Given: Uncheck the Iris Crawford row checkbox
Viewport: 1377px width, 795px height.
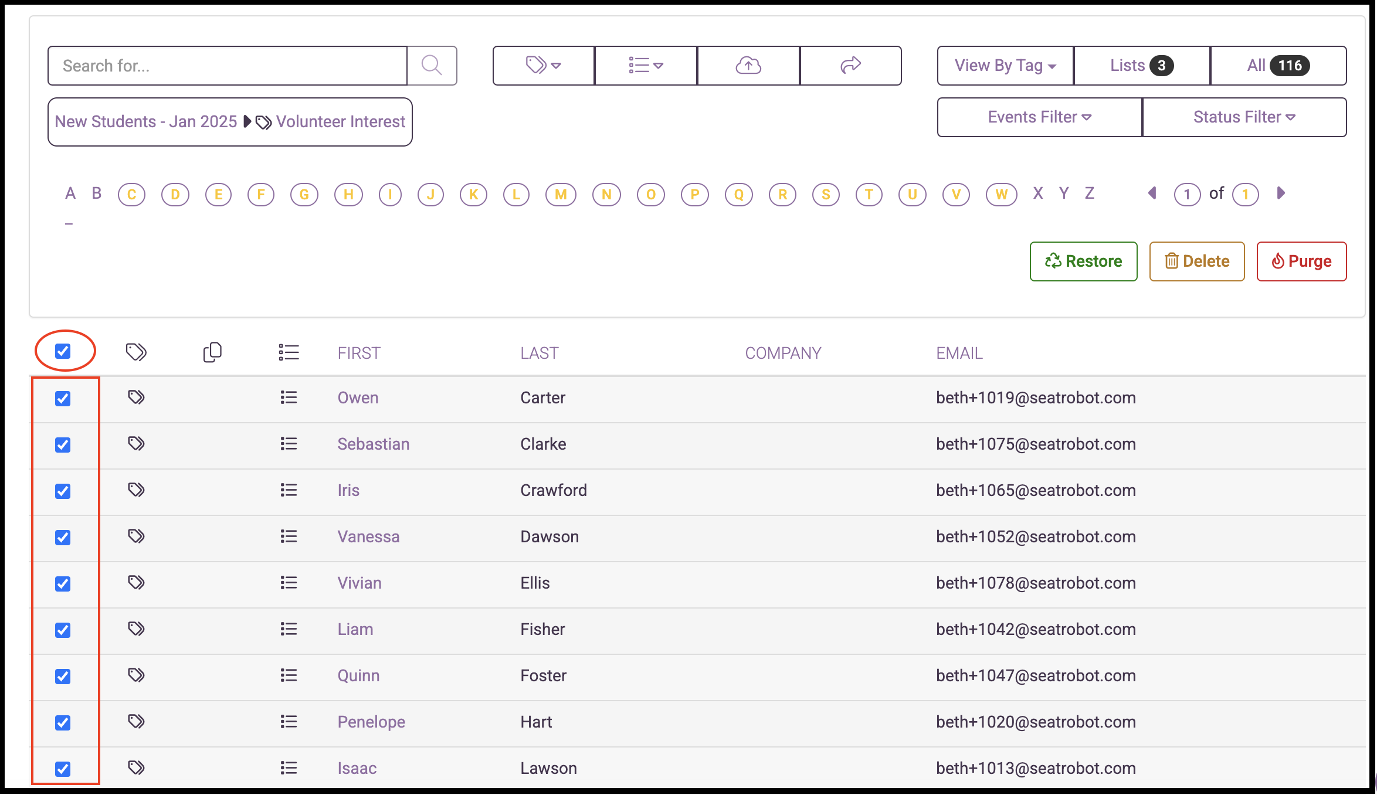Looking at the screenshot, I should click(x=63, y=491).
